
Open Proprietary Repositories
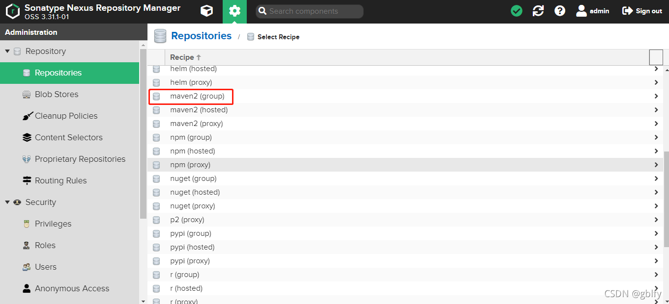[x=80, y=159]
